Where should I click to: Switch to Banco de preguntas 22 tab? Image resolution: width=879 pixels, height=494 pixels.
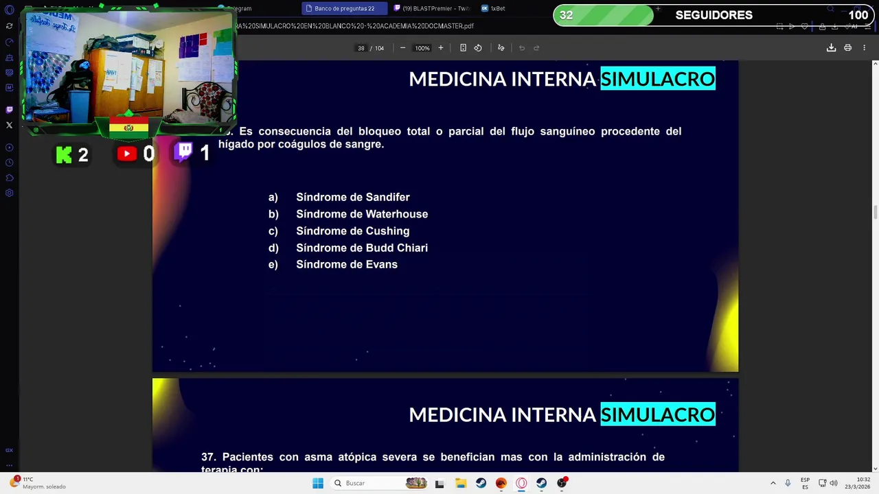pos(344,8)
